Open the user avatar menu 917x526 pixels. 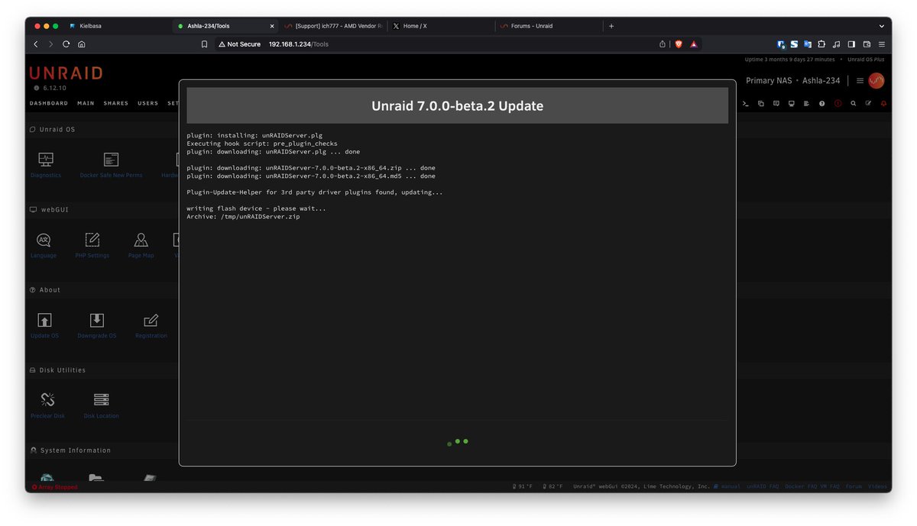[876, 80]
